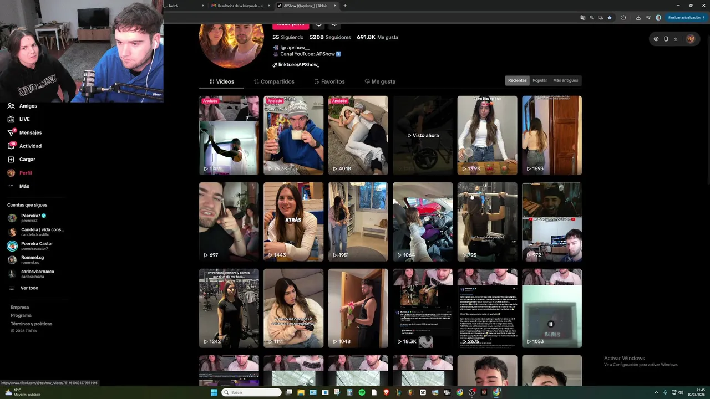Click Programa footer link
The height and width of the screenshot is (399, 710).
[21, 315]
